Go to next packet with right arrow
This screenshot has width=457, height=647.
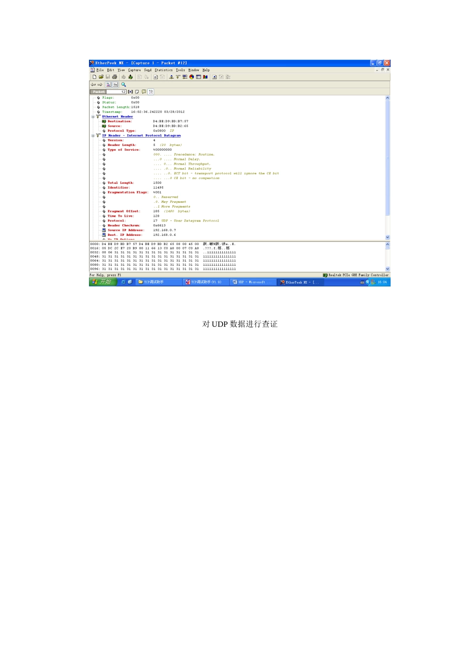coord(100,85)
